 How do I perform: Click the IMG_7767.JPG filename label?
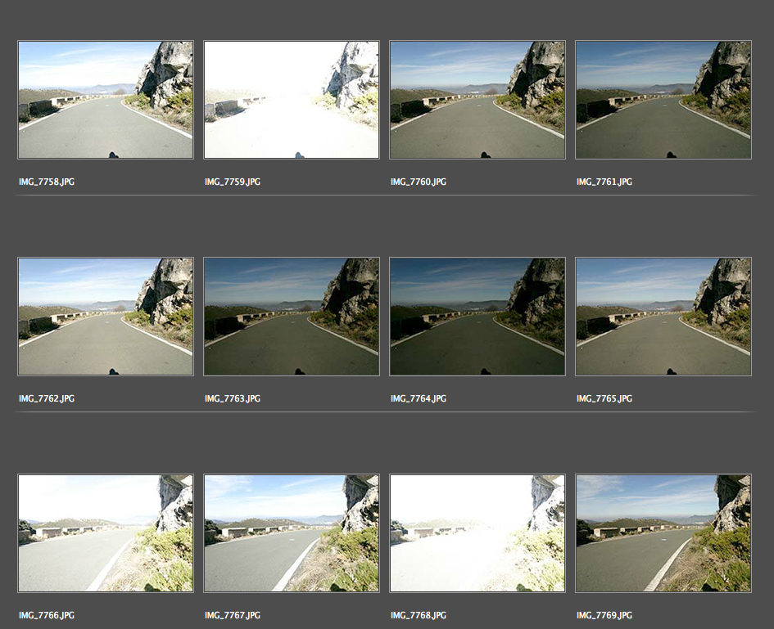[x=233, y=615]
